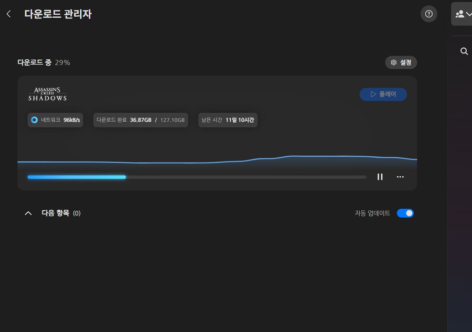
Task: Click the search icon in the sidebar
Action: pyautogui.click(x=464, y=51)
